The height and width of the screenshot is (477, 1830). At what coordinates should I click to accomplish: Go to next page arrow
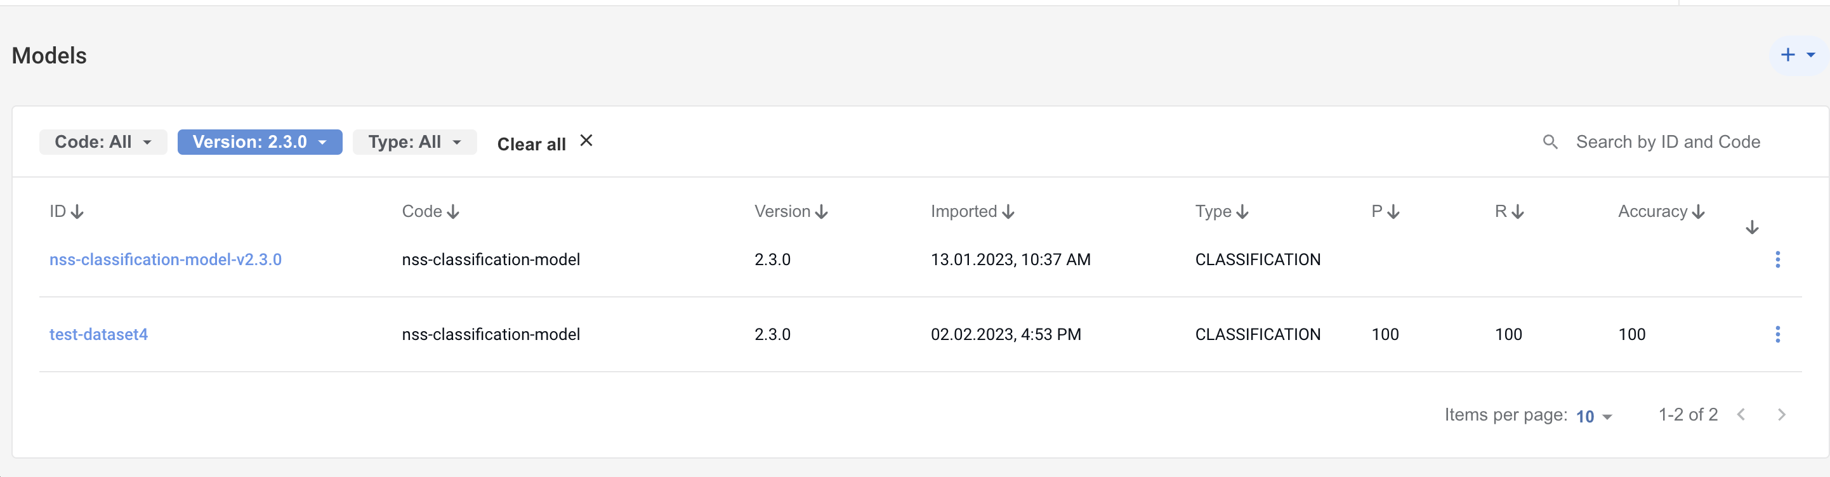[1781, 415]
